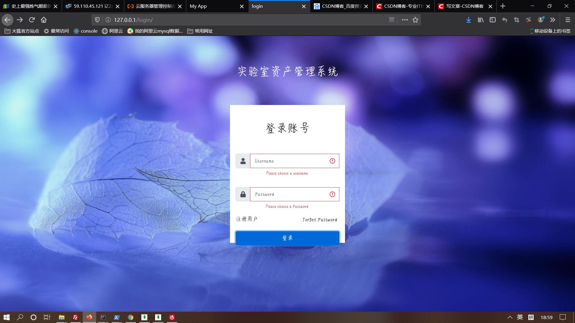Toggle the sidebar view icon
Viewport: 575px width, 323px height.
click(492, 20)
